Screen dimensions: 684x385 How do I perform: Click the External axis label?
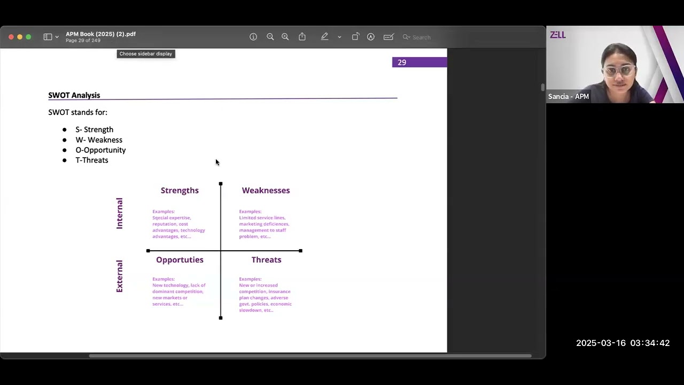pyautogui.click(x=120, y=276)
